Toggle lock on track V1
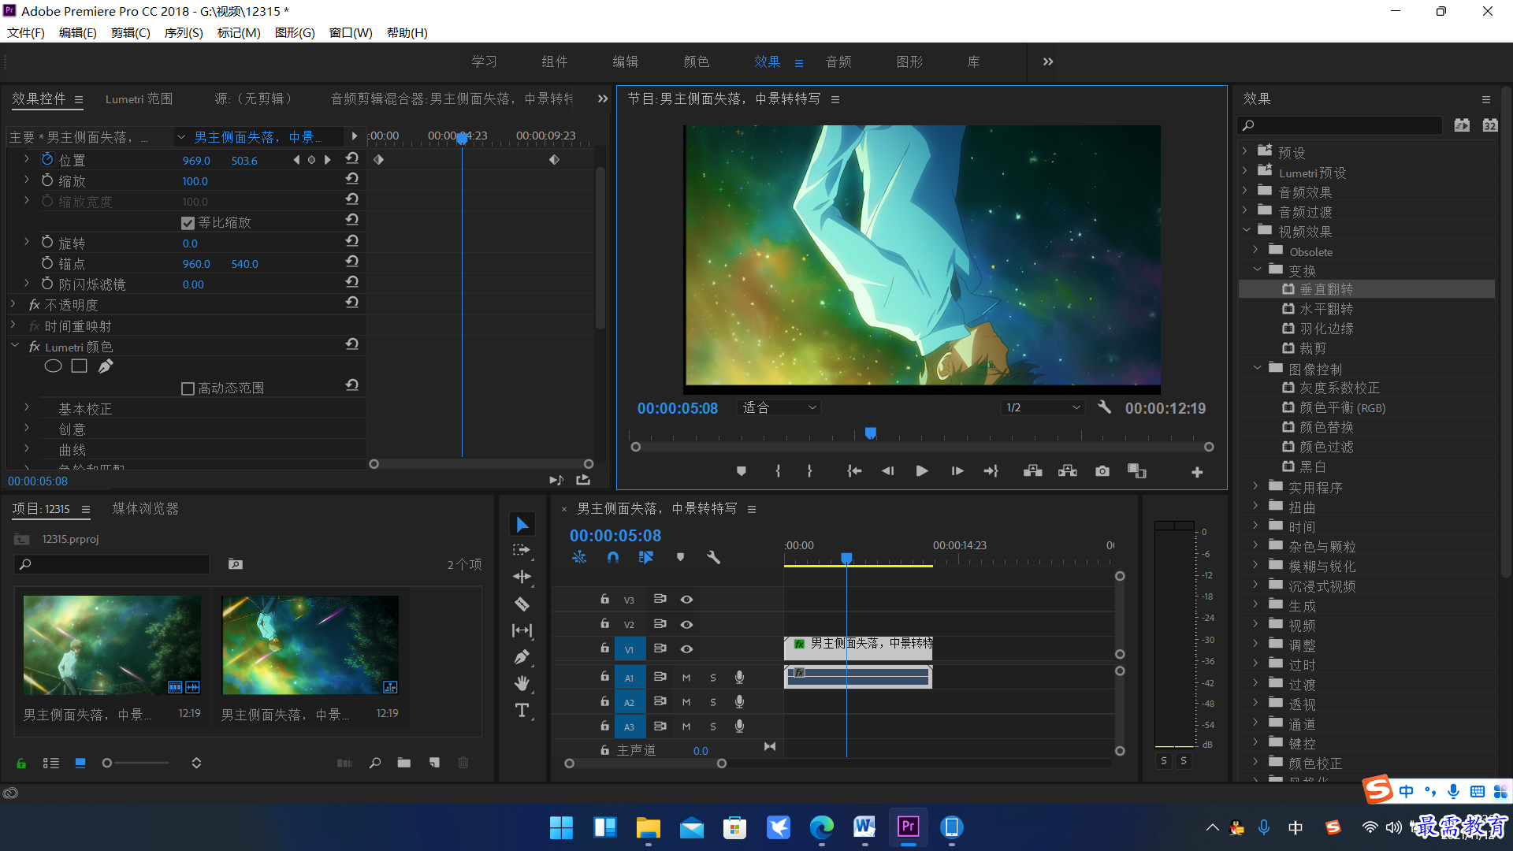Viewport: 1513px width, 851px height. 604,648
